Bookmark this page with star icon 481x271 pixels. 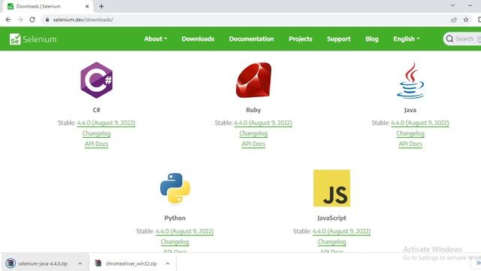(x=466, y=20)
